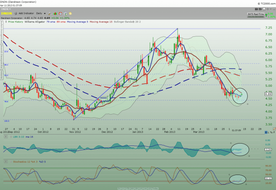Image resolution: width=276 pixels, height=190 pixels.
Task: Click the LBR current value label
Action: 268,150
